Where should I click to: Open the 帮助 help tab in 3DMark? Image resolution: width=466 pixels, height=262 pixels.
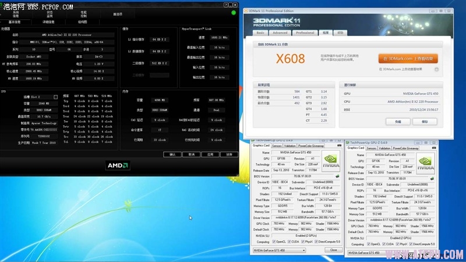340,33
